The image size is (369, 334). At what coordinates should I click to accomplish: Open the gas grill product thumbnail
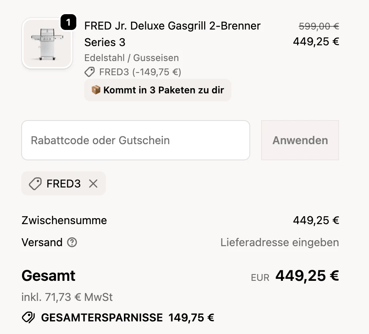point(47,44)
